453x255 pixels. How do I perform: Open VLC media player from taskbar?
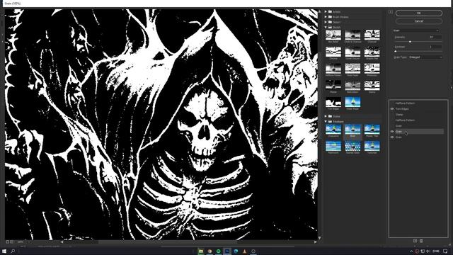[x=245, y=251]
